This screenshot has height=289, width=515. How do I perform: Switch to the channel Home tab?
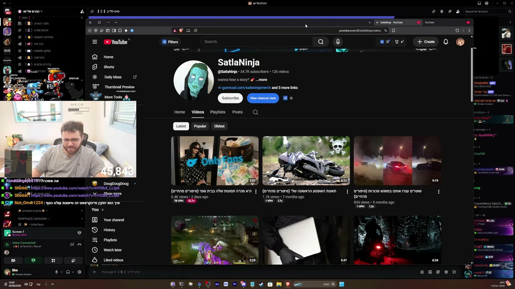pyautogui.click(x=179, y=112)
